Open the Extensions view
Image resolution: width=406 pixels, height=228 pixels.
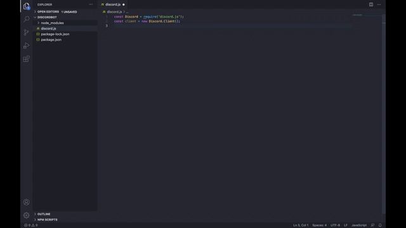27,59
